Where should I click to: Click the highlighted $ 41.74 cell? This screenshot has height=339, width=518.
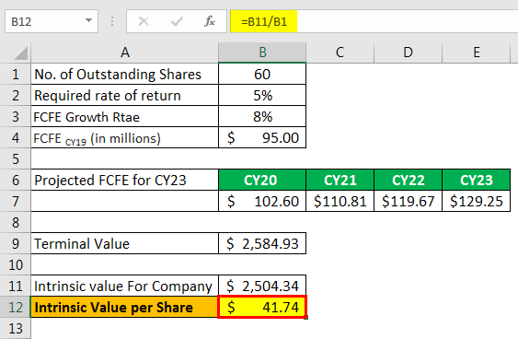coord(262,307)
